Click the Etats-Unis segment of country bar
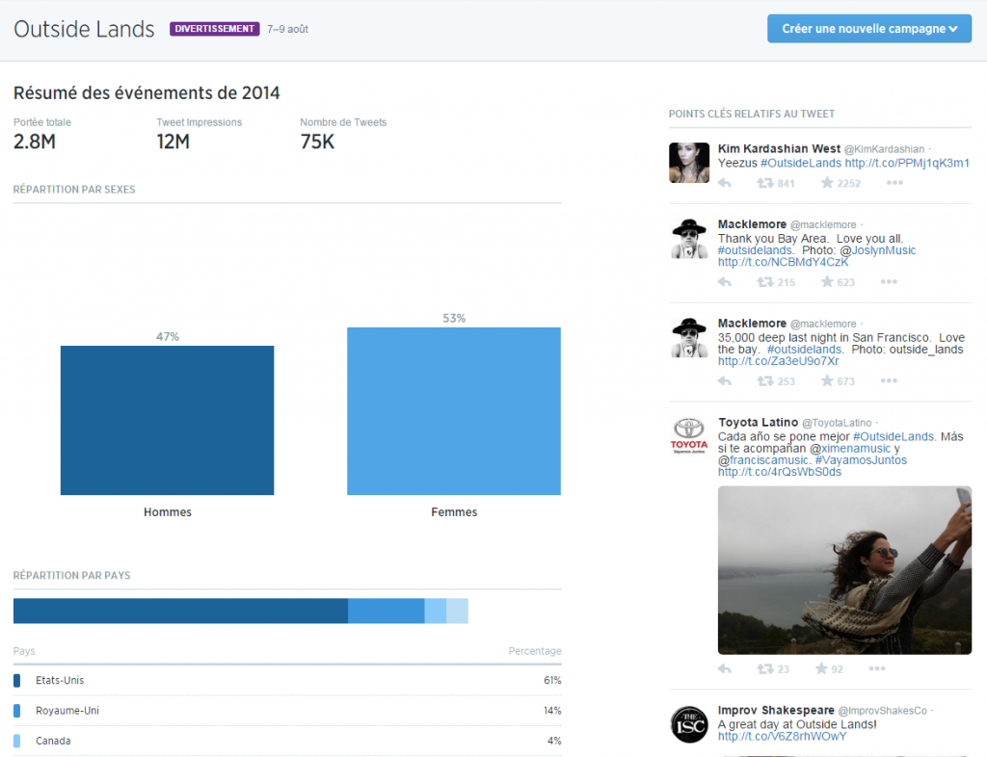 pyautogui.click(x=180, y=612)
